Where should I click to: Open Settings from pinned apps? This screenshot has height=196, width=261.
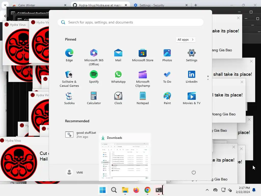(192, 55)
